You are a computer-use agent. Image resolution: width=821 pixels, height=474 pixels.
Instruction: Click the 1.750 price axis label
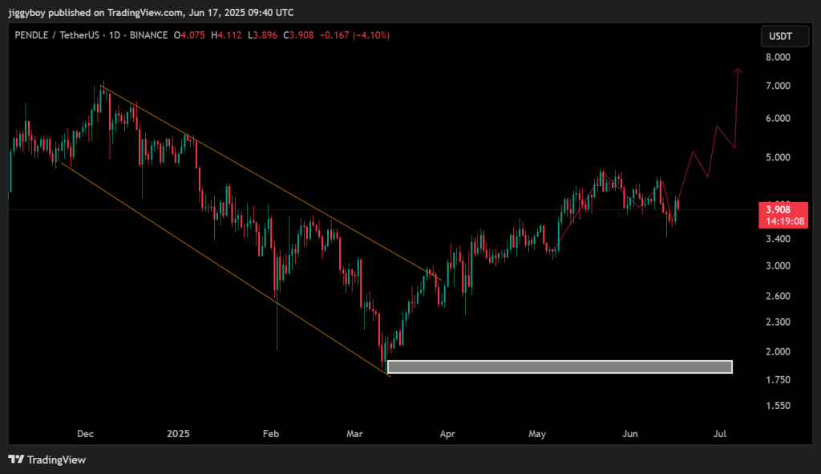[778, 379]
